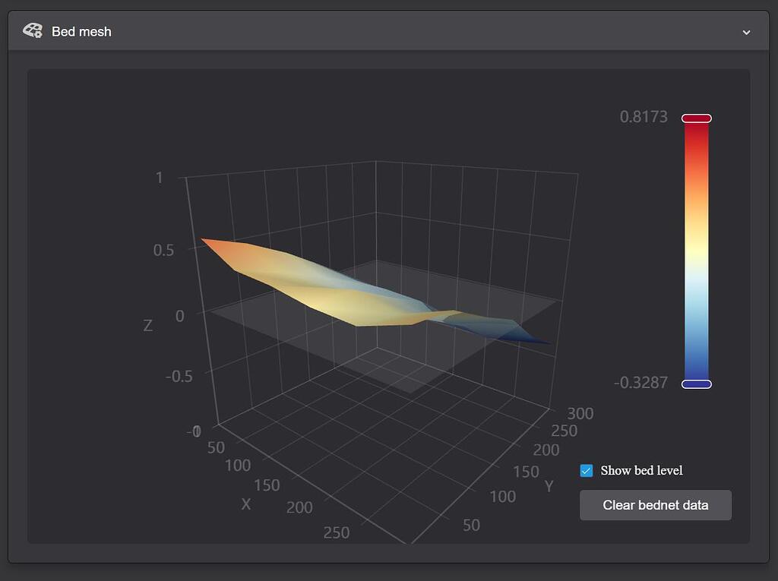Click the Z axis label
The height and width of the screenshot is (581, 778).
click(x=147, y=326)
